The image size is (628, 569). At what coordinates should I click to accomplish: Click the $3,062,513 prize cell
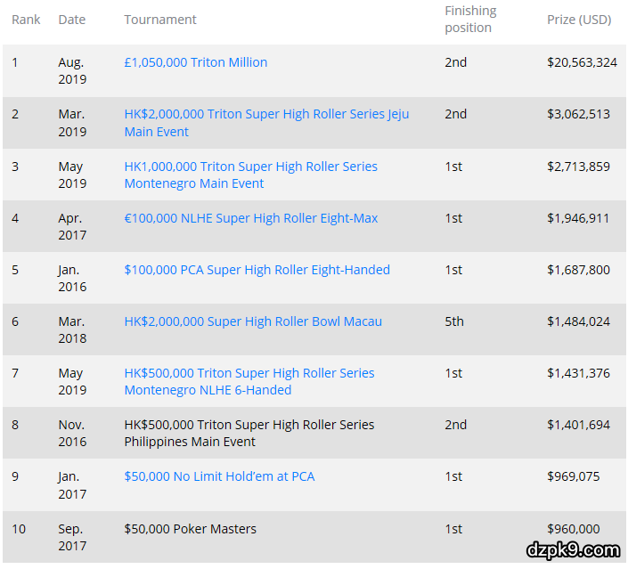click(x=578, y=114)
